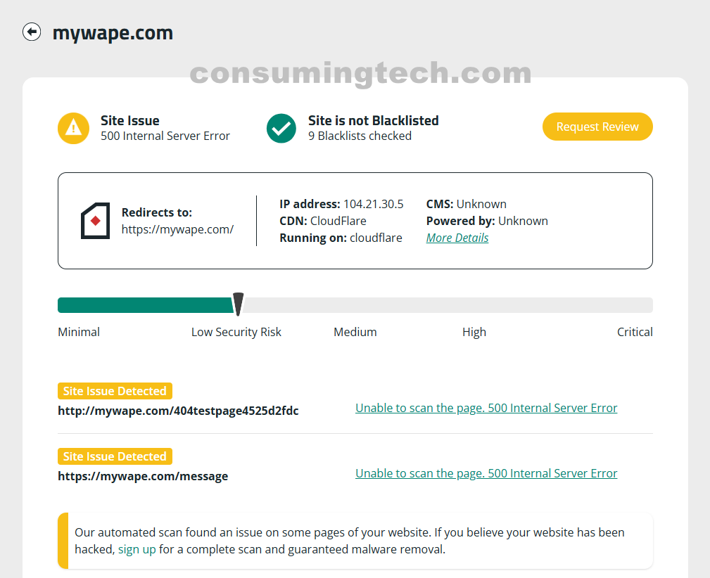Click the yellow warning triangle icon

point(74,128)
